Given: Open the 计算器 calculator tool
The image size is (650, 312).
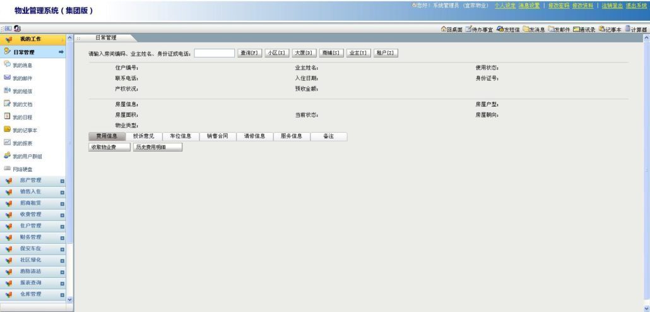Looking at the screenshot, I should (636, 29).
